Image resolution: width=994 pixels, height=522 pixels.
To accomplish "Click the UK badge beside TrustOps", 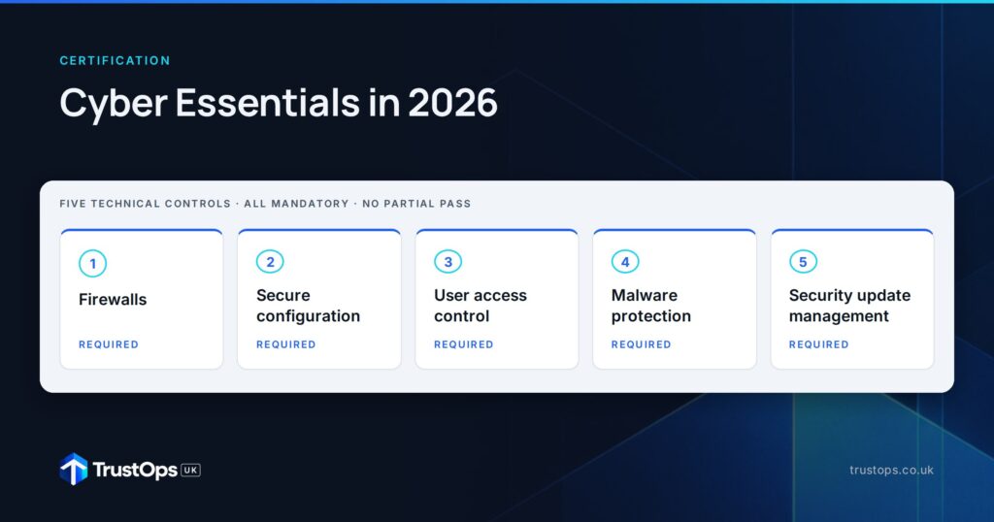I will pos(191,470).
